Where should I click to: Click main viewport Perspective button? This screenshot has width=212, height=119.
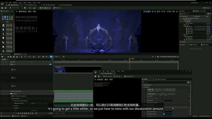(23, 12)
